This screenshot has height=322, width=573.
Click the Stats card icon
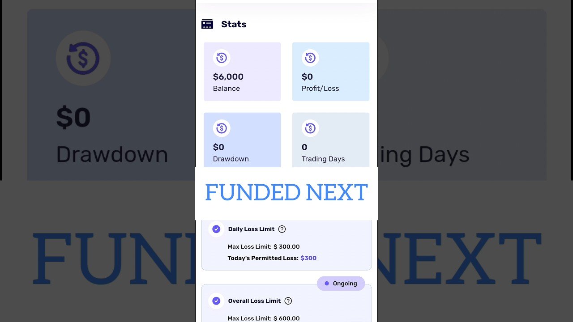pos(207,24)
